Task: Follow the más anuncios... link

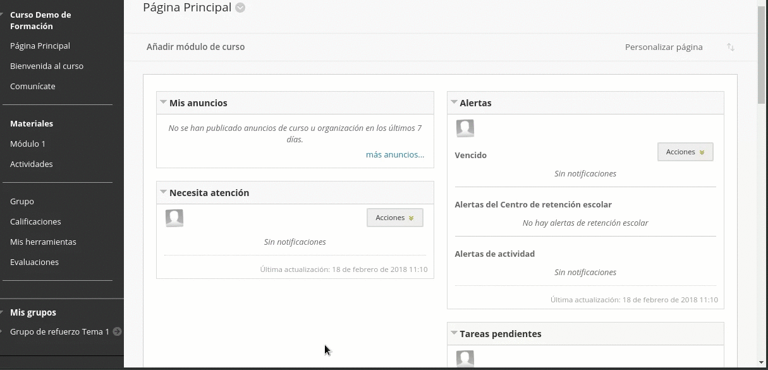Action: click(394, 154)
